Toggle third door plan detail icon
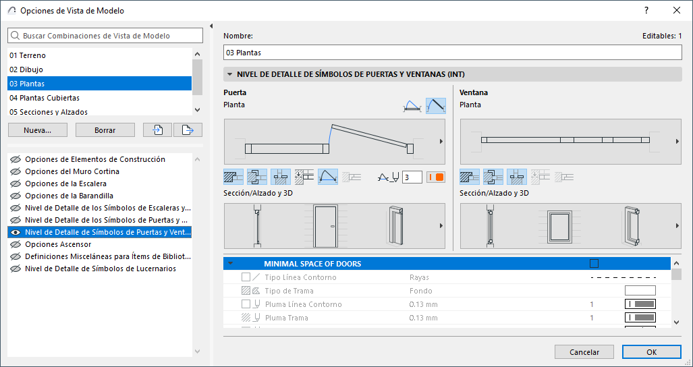 pos(281,177)
